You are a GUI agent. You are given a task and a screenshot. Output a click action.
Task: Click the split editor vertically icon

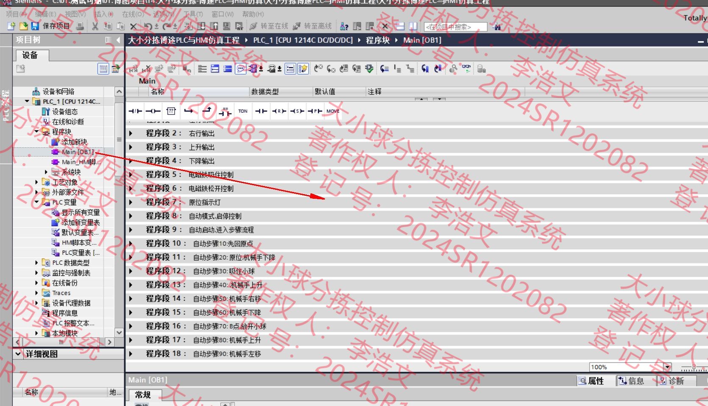pos(413,26)
